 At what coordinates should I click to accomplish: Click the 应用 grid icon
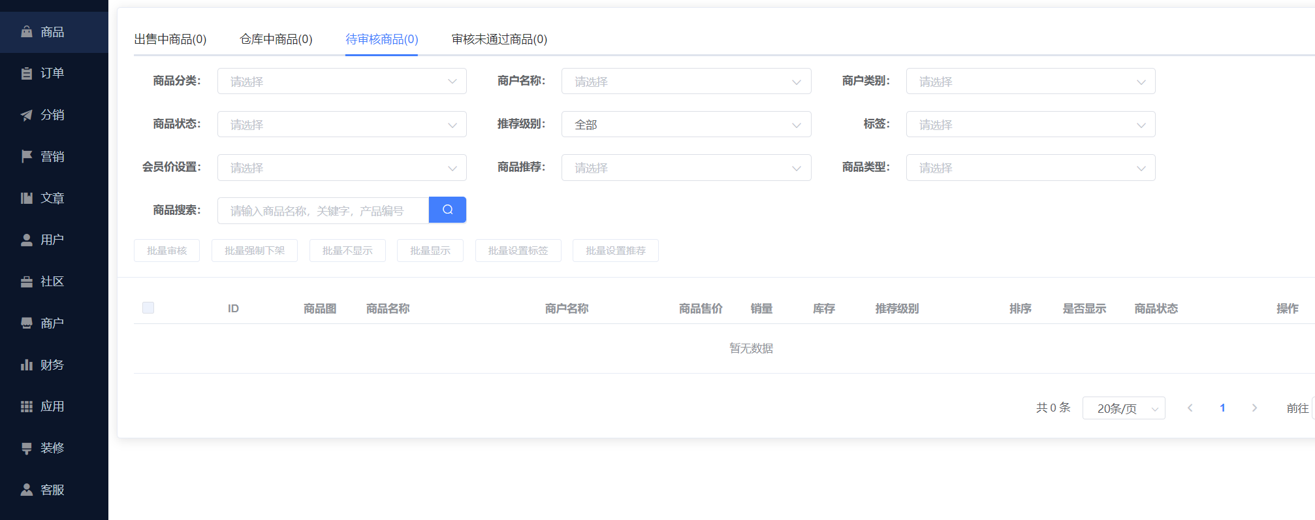point(27,406)
